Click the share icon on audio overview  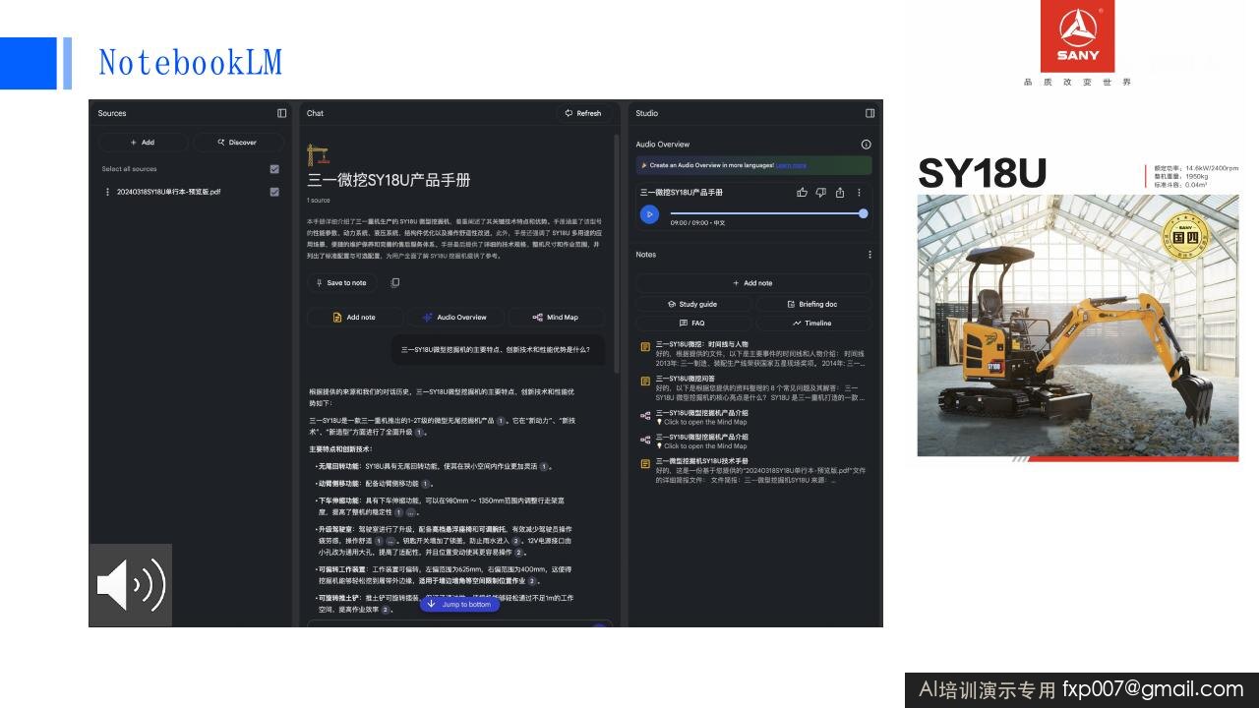point(839,193)
